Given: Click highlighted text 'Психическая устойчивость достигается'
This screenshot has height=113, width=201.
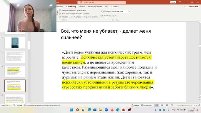Looking at the screenshot, I should click(116, 57).
